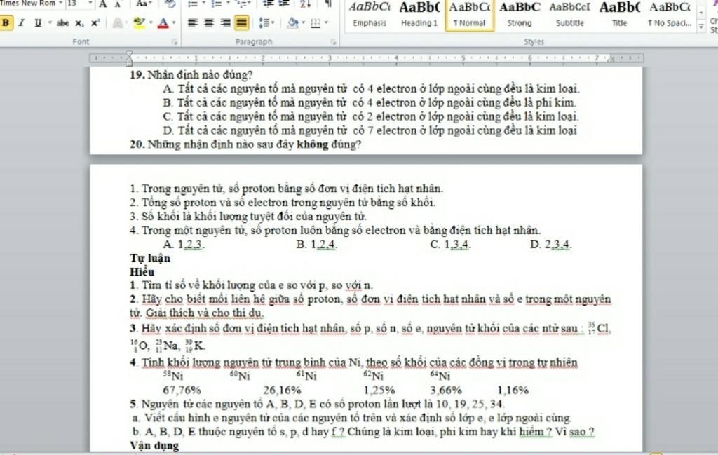Click the Change Case Aa icon
This screenshot has height=455, width=718.
[x=143, y=4]
